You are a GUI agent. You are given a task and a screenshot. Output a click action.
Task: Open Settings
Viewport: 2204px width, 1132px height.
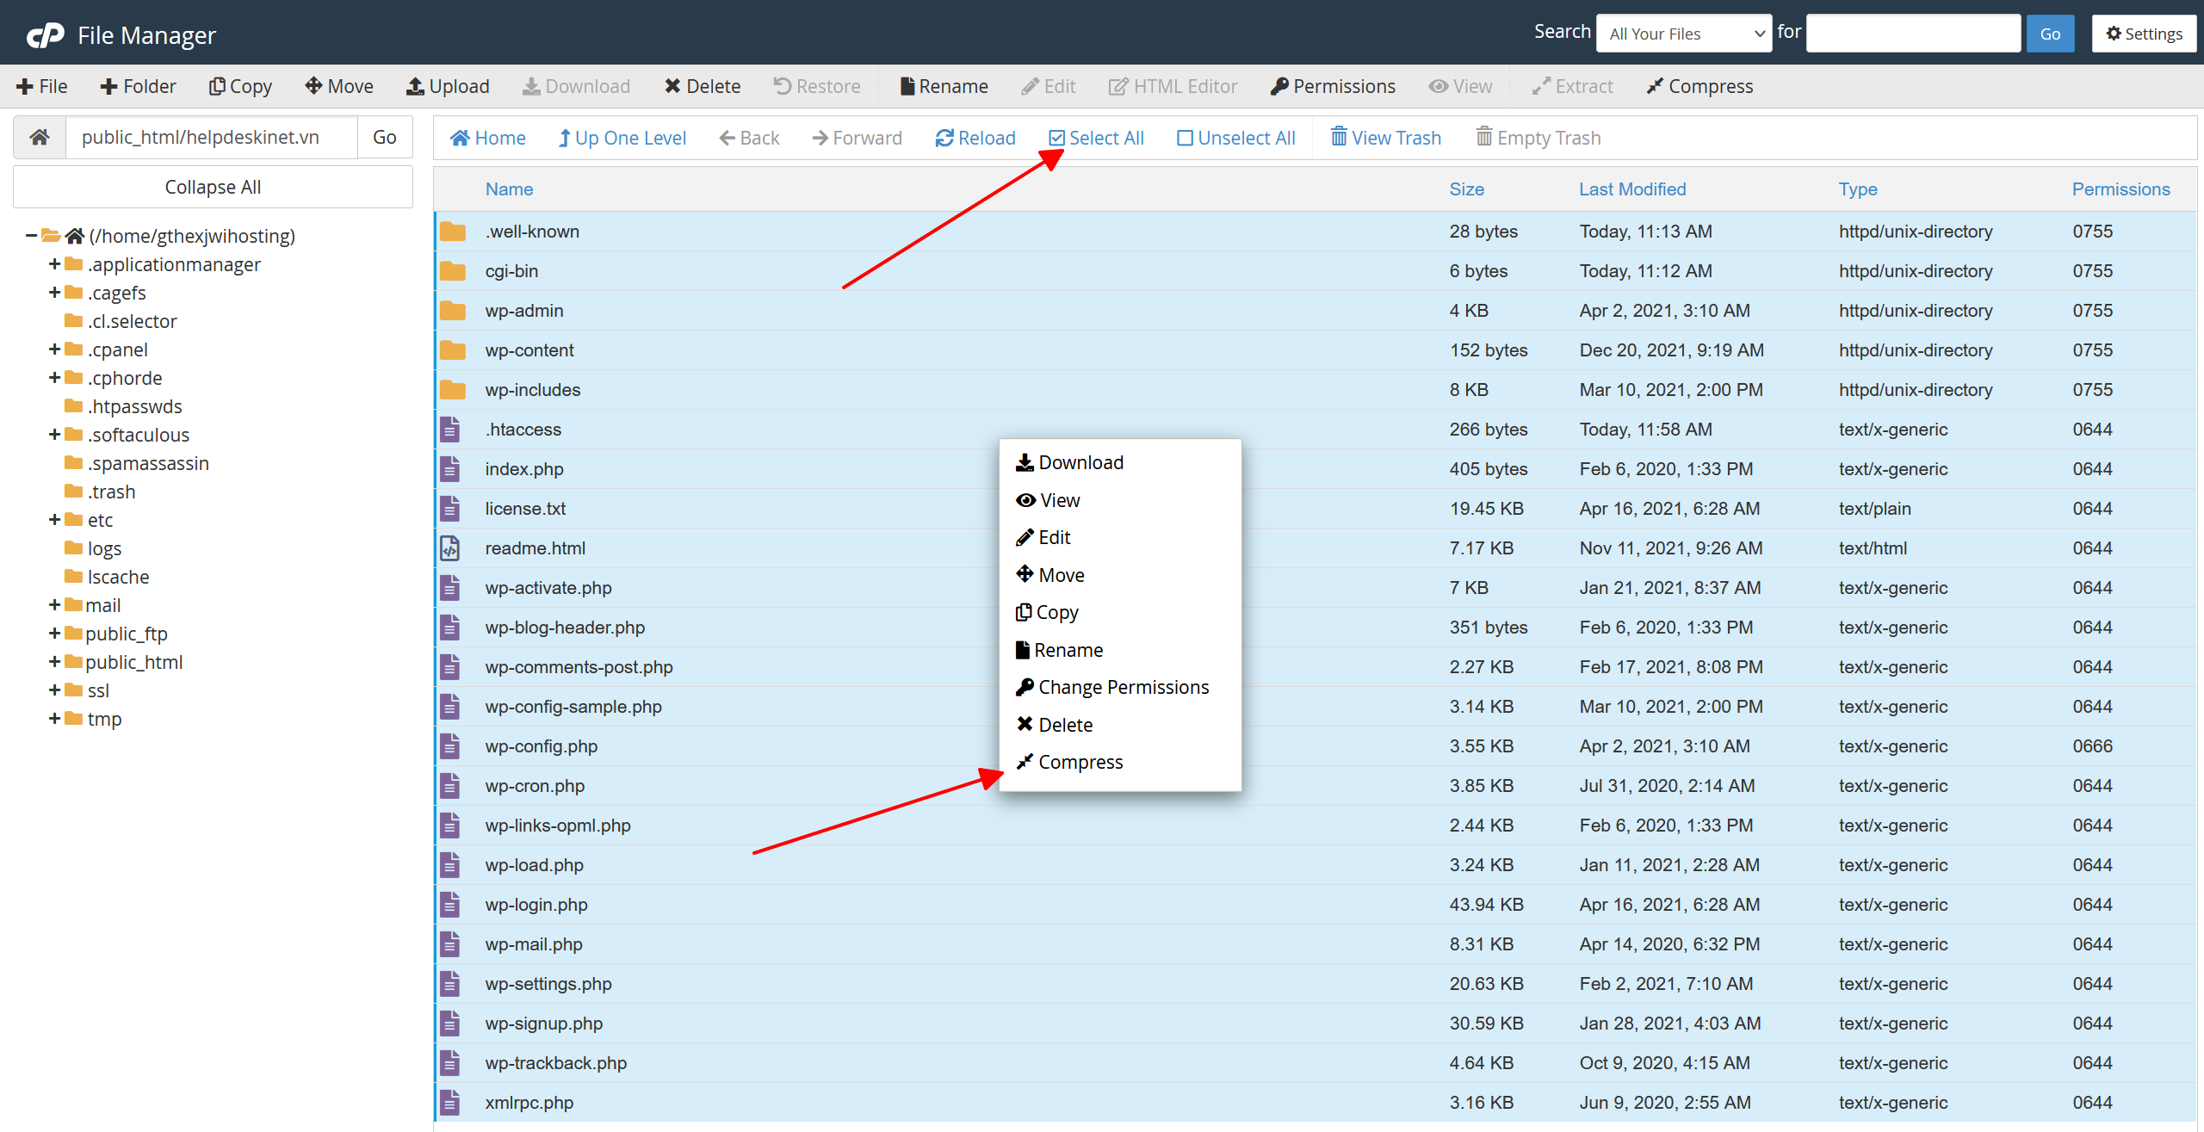coord(2144,34)
